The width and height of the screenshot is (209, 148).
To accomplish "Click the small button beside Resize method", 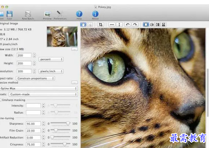I will 75,82.
